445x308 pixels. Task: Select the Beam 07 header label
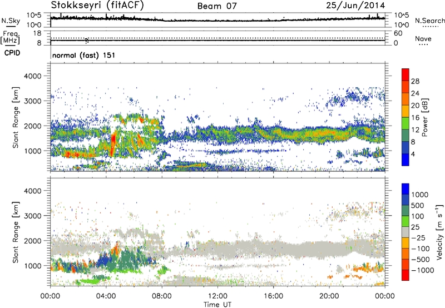(x=217, y=6)
